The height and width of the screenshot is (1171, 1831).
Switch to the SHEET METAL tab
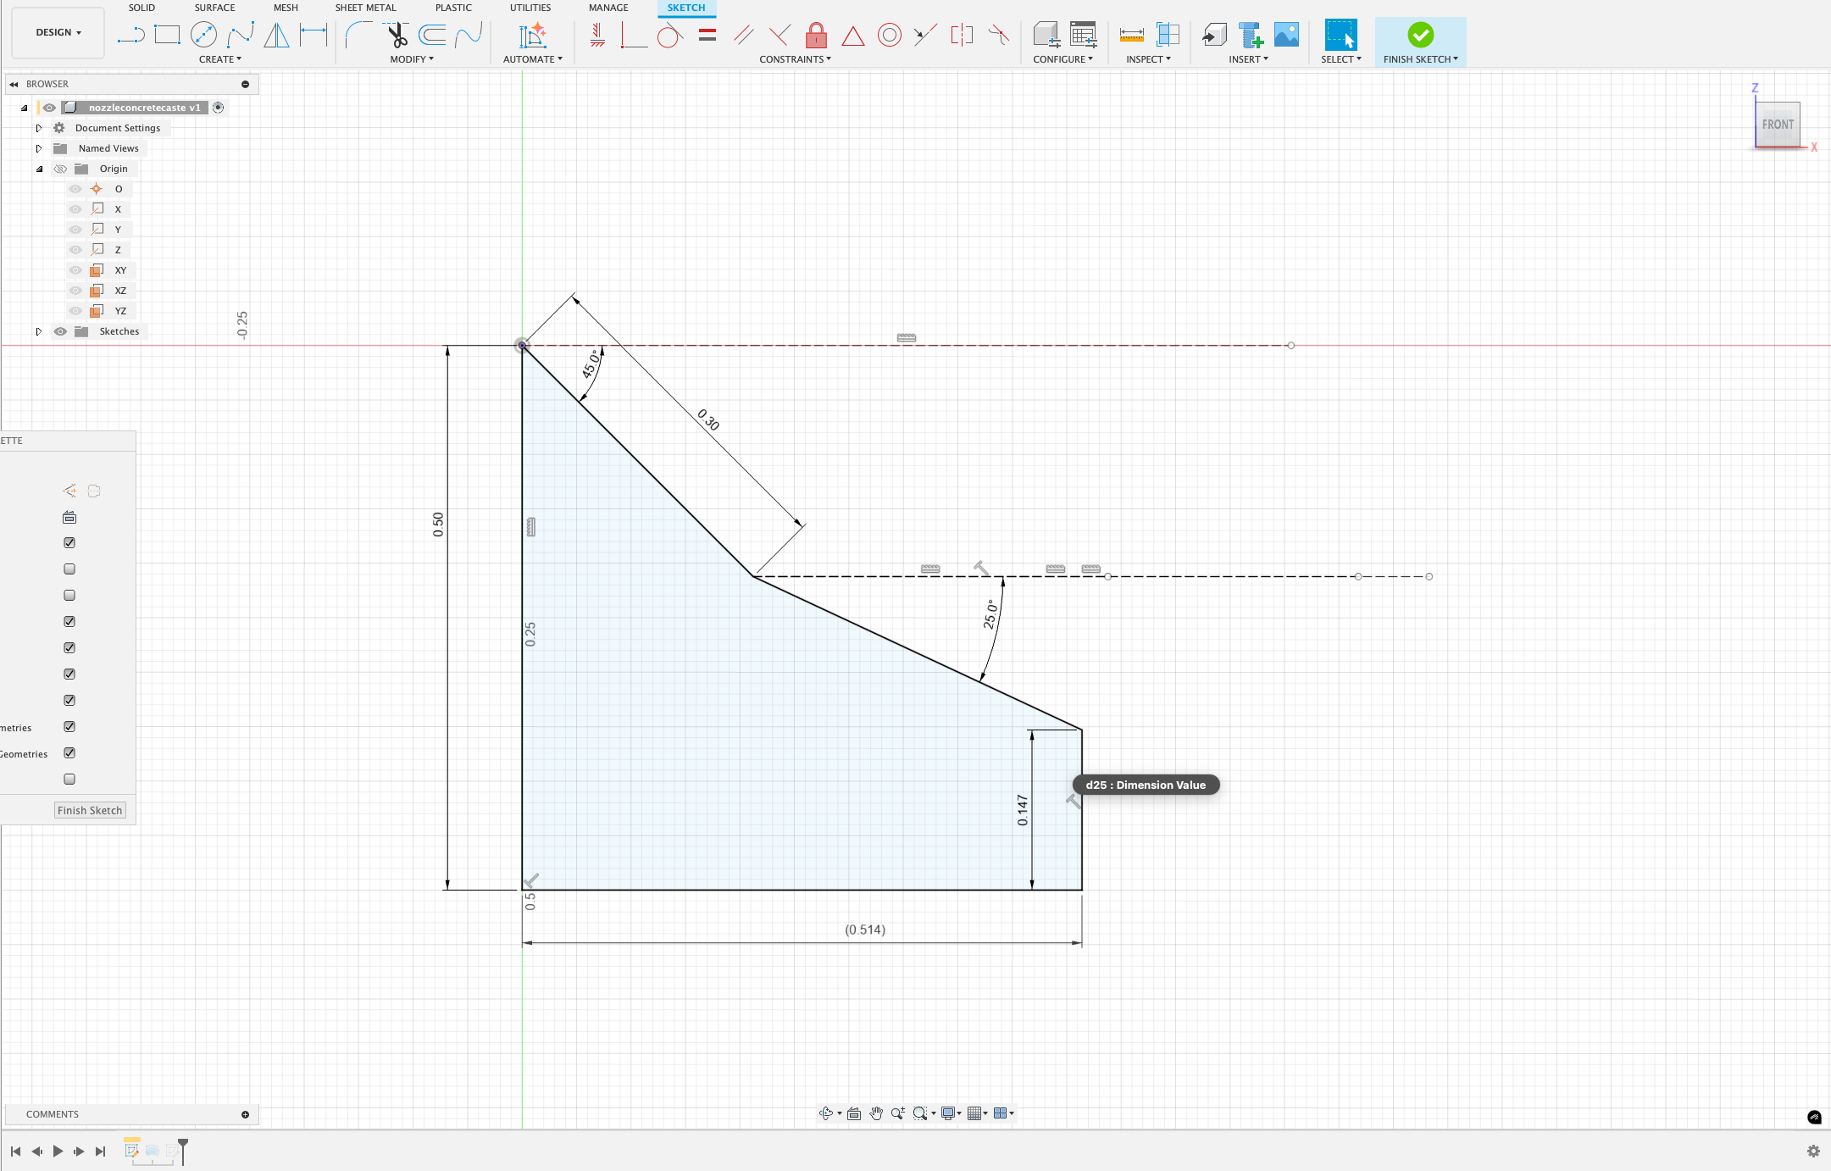[x=365, y=8]
